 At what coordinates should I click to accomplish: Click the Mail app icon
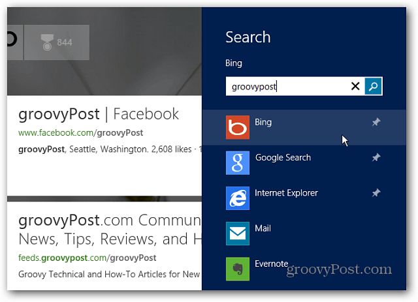point(238,234)
